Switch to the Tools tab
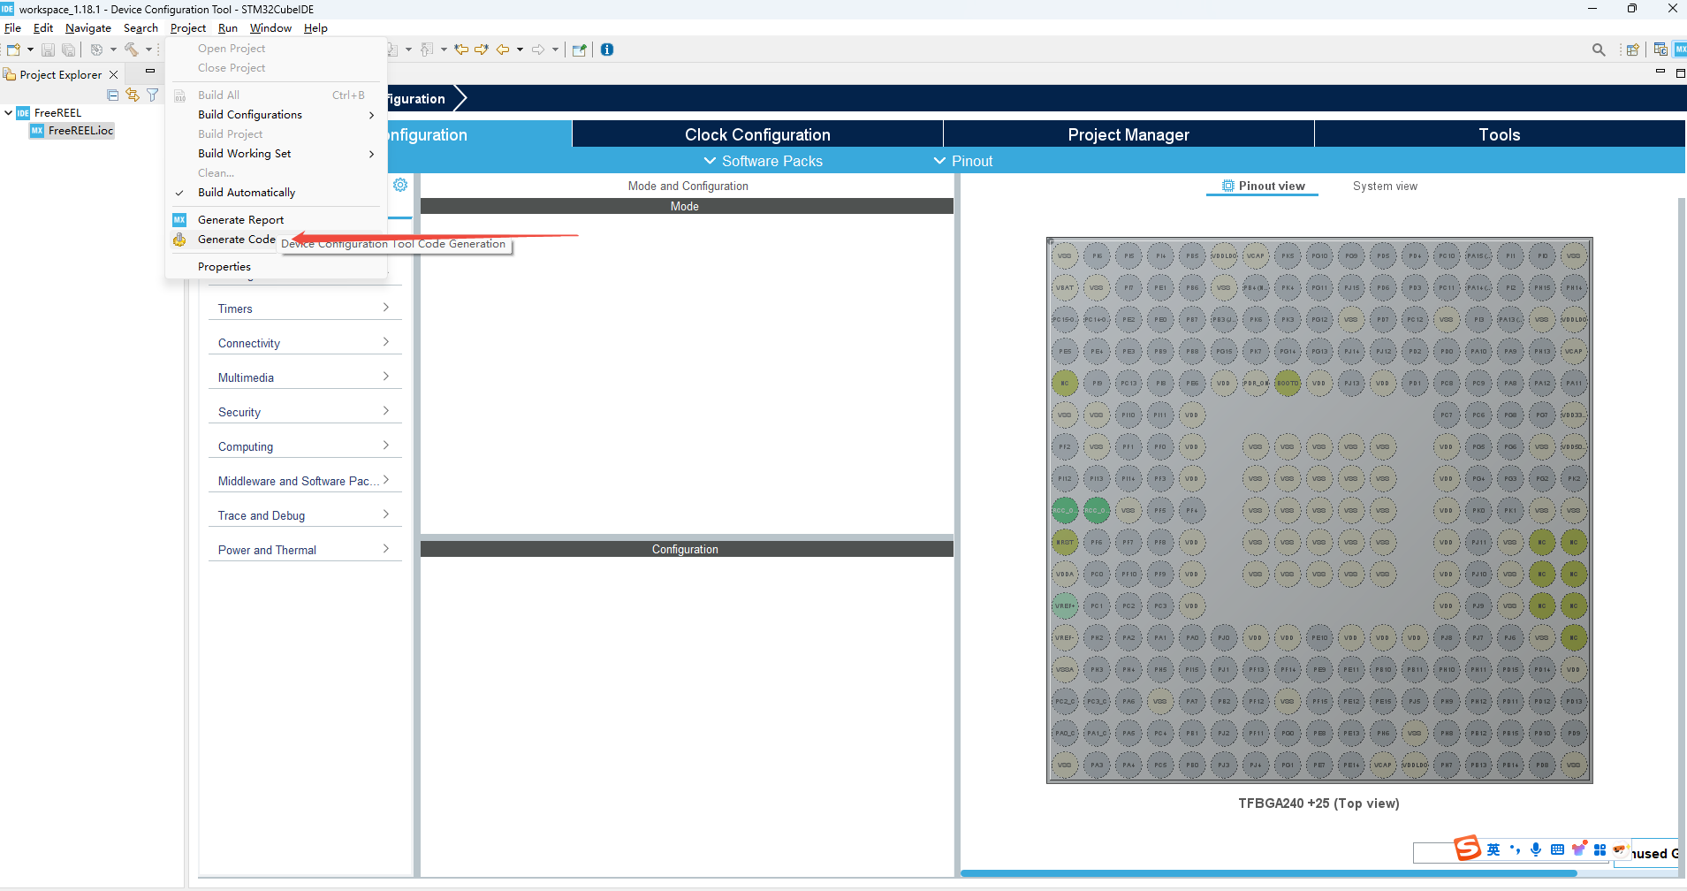Screen dimensions: 1687x891 1500,134
